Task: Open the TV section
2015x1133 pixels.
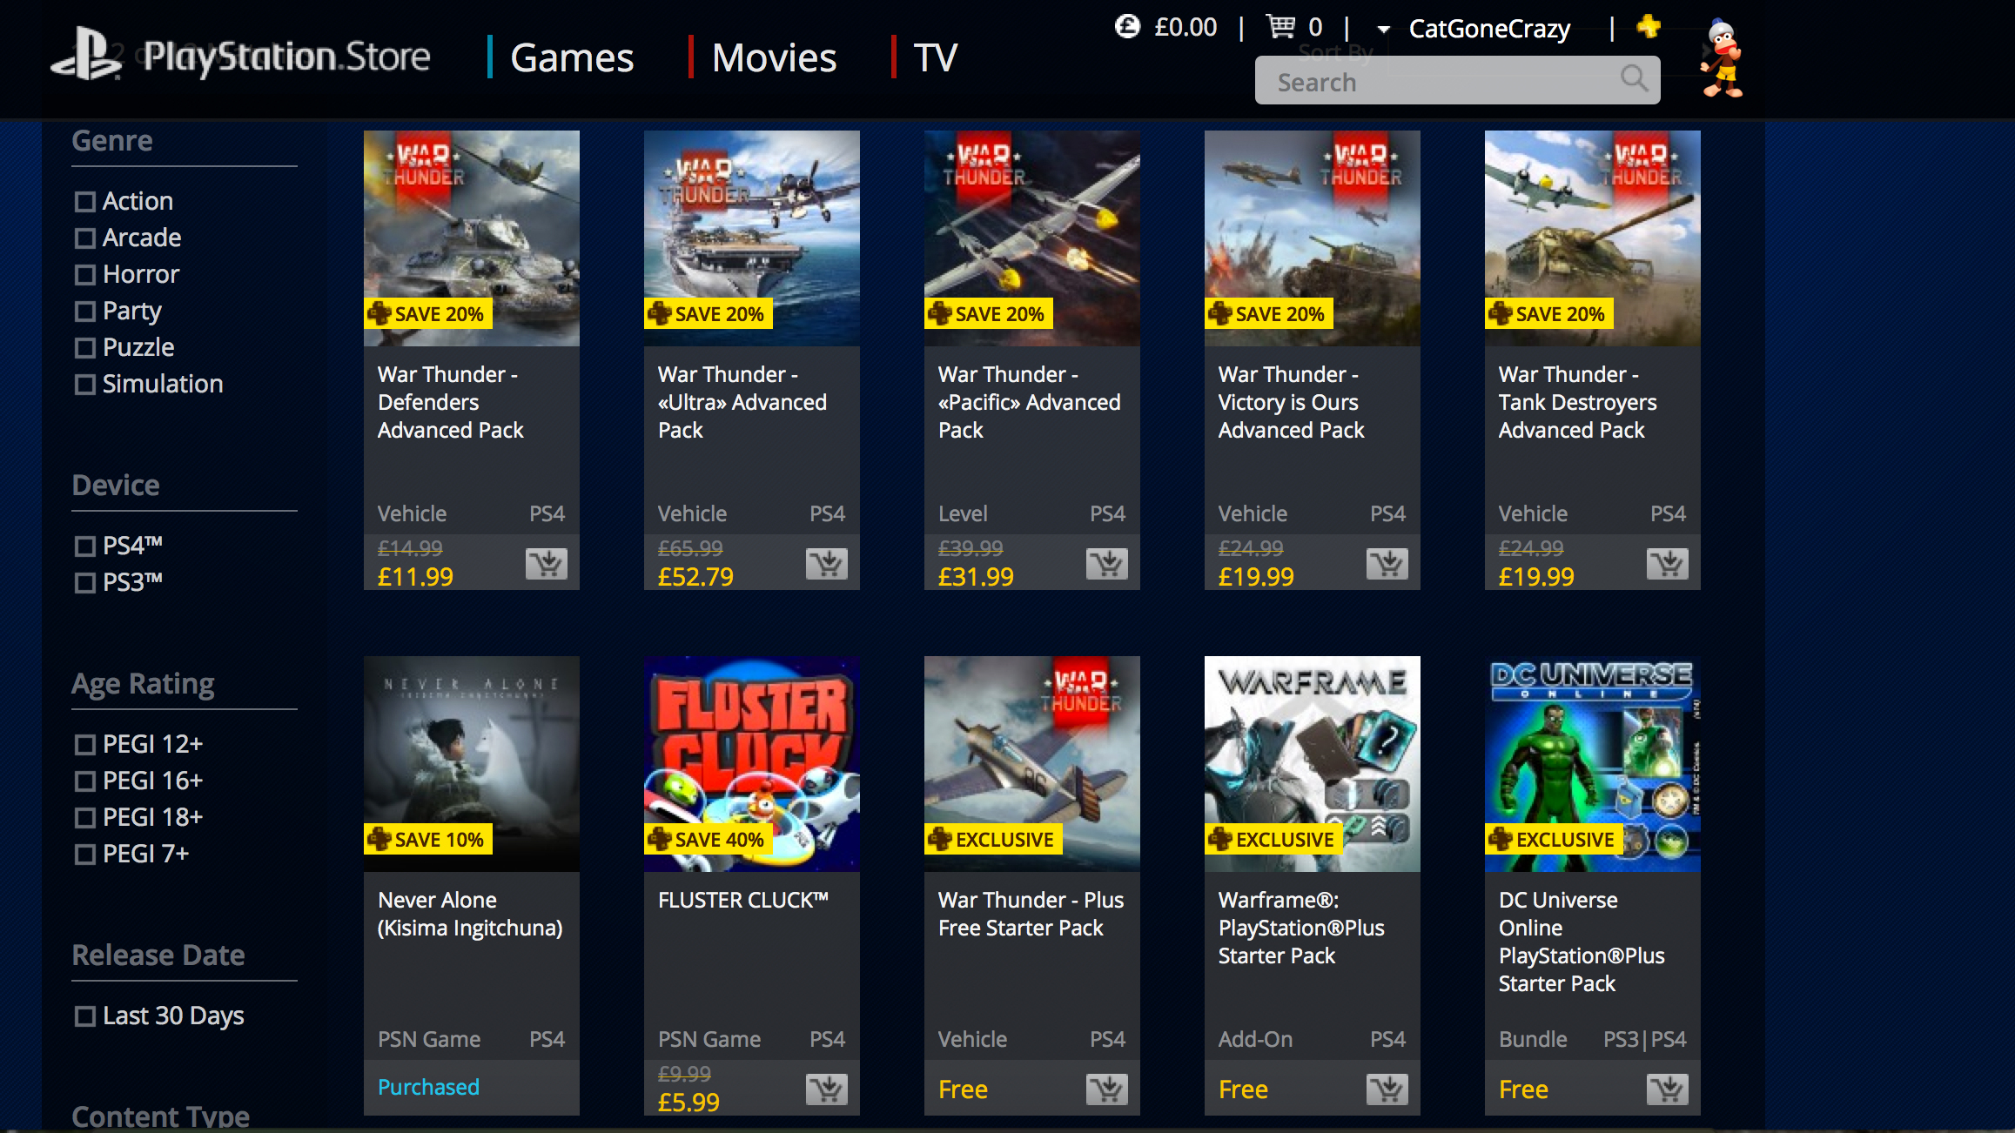Action: [x=936, y=57]
